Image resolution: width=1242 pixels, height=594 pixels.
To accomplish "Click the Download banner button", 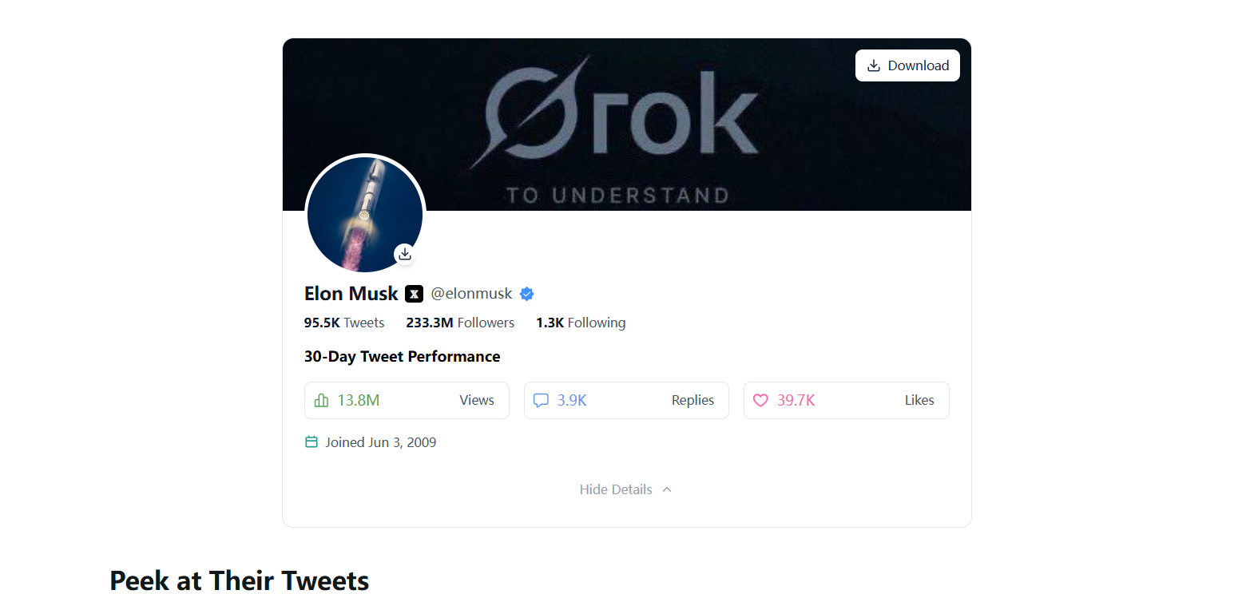I will pos(907,65).
